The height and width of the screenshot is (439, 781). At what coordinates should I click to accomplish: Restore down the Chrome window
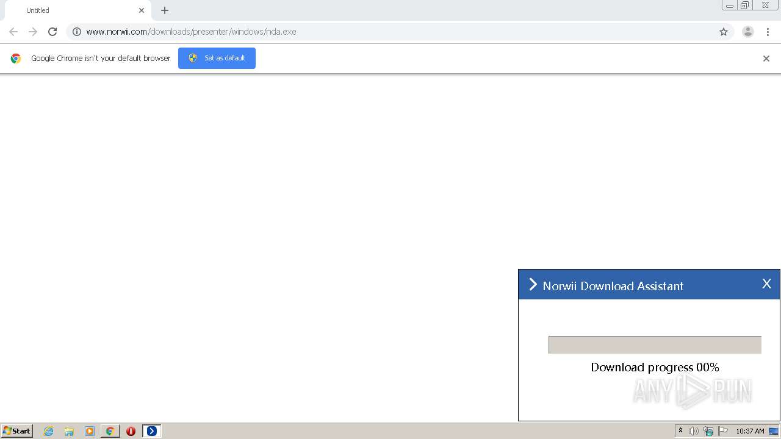[x=745, y=5]
